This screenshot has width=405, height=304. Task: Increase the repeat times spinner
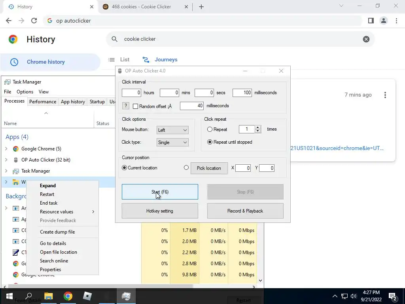click(x=257, y=127)
